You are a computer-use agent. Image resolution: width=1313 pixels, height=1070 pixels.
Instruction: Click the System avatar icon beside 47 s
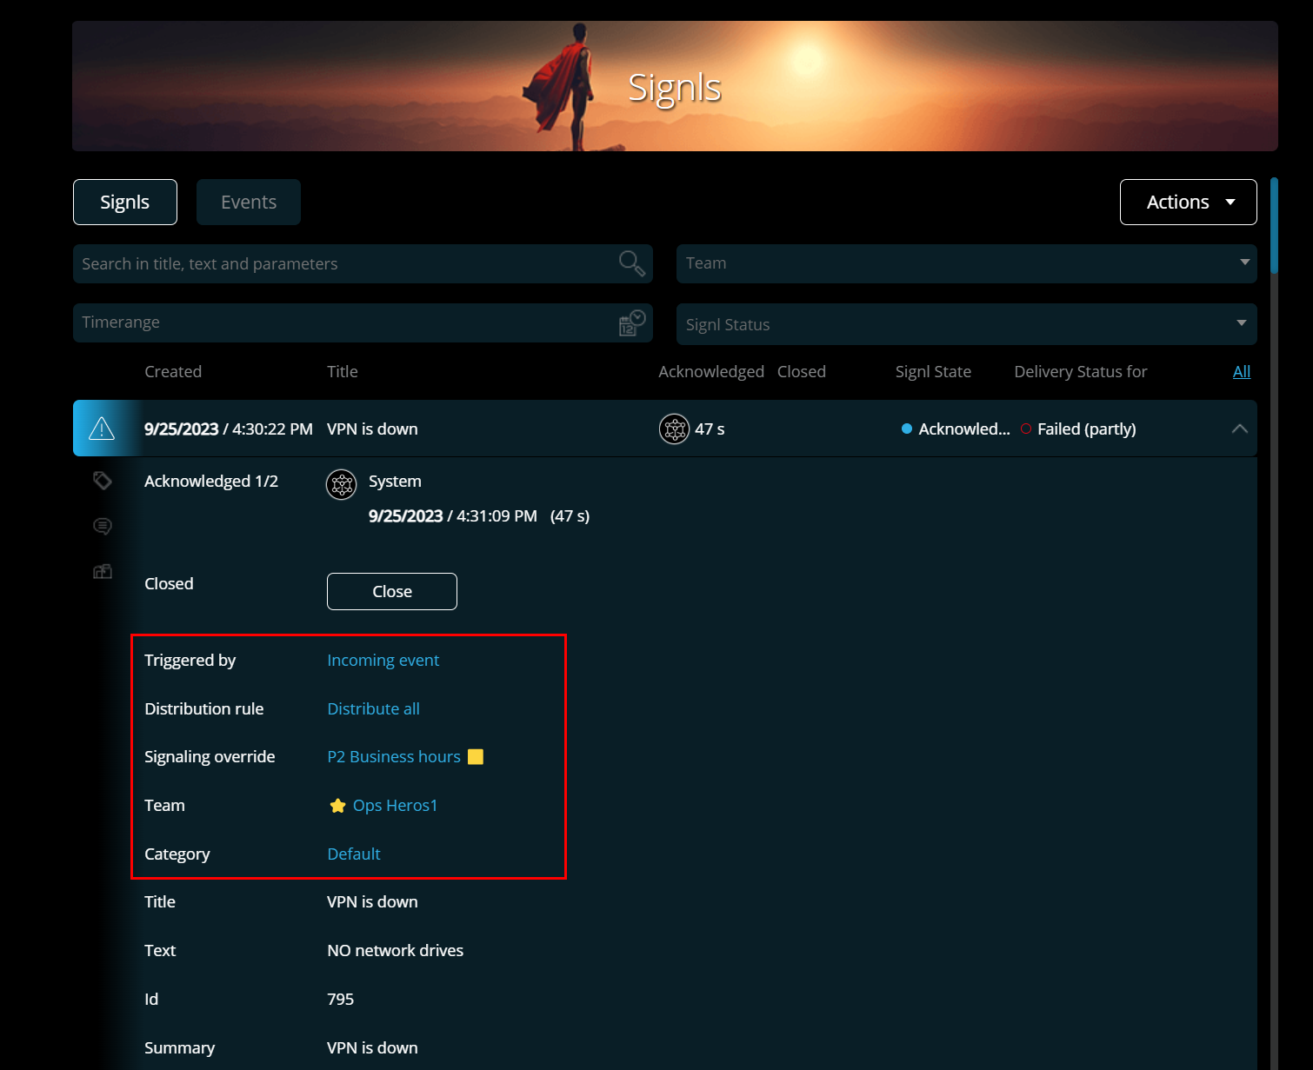(x=674, y=429)
